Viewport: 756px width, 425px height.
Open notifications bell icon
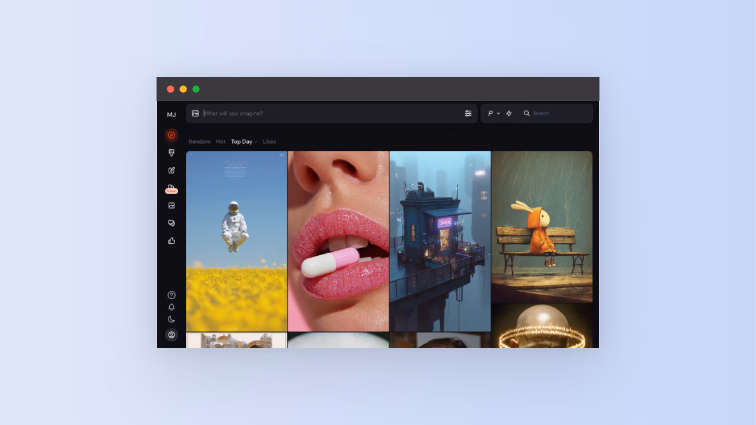[x=171, y=307]
